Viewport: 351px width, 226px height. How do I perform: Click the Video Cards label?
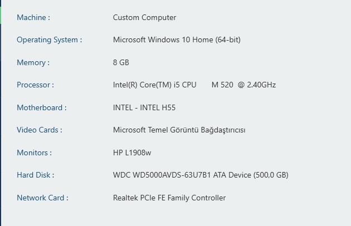coord(39,130)
